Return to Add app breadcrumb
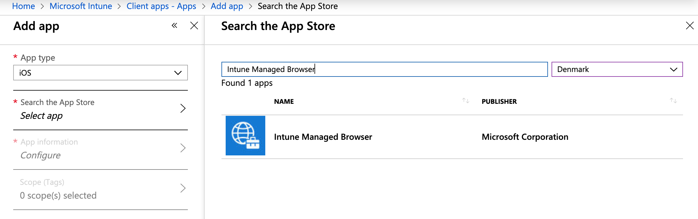698x219 pixels. [227, 6]
